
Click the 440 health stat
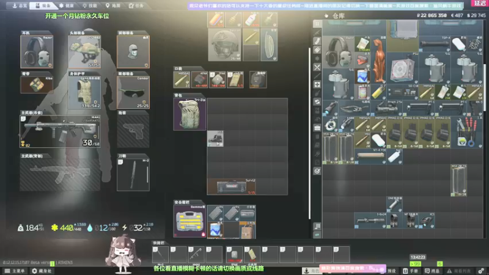[x=68, y=228]
